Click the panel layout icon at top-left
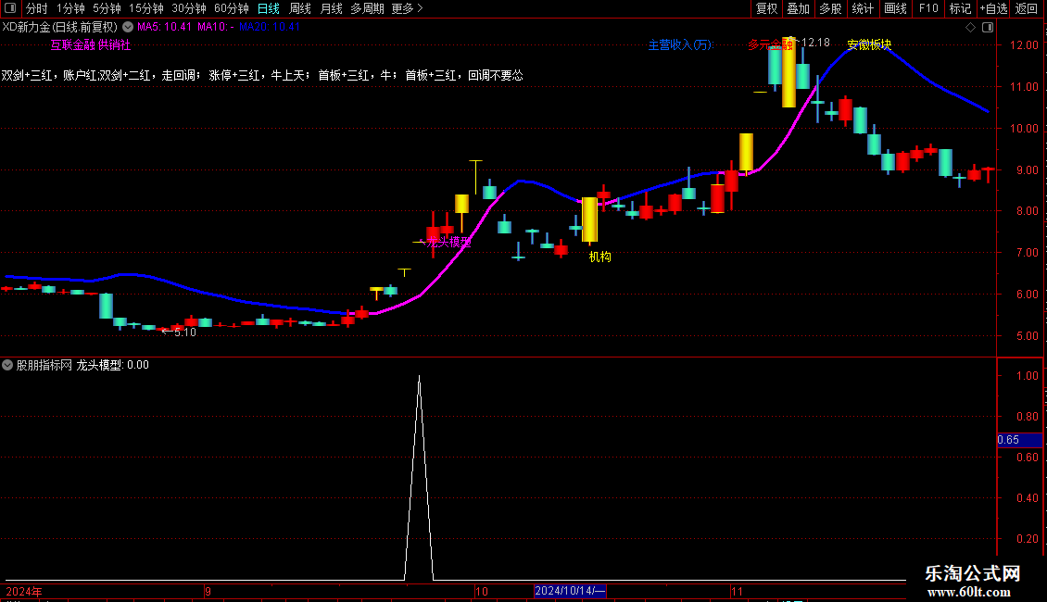Image resolution: width=1047 pixels, height=602 pixels. click(x=10, y=8)
